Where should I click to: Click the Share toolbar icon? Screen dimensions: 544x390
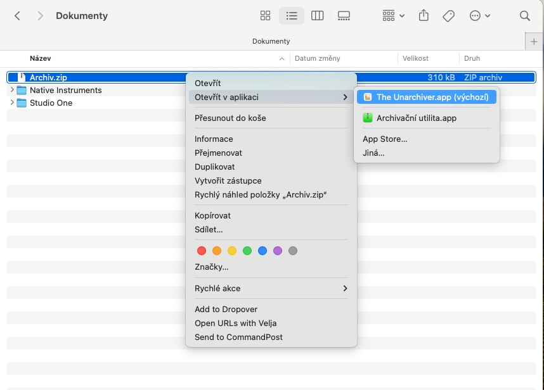[x=424, y=16]
